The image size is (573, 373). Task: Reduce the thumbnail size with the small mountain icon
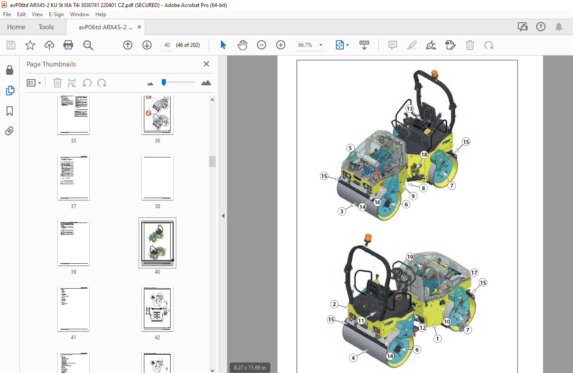pos(150,83)
